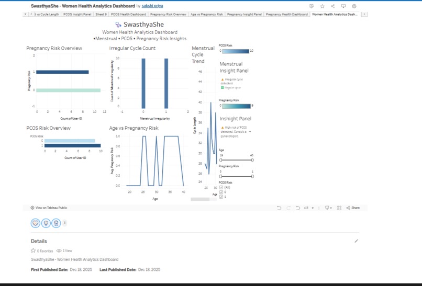Show more tabs with right arrow
The width and height of the screenshot is (422, 286).
[x=364, y=14]
